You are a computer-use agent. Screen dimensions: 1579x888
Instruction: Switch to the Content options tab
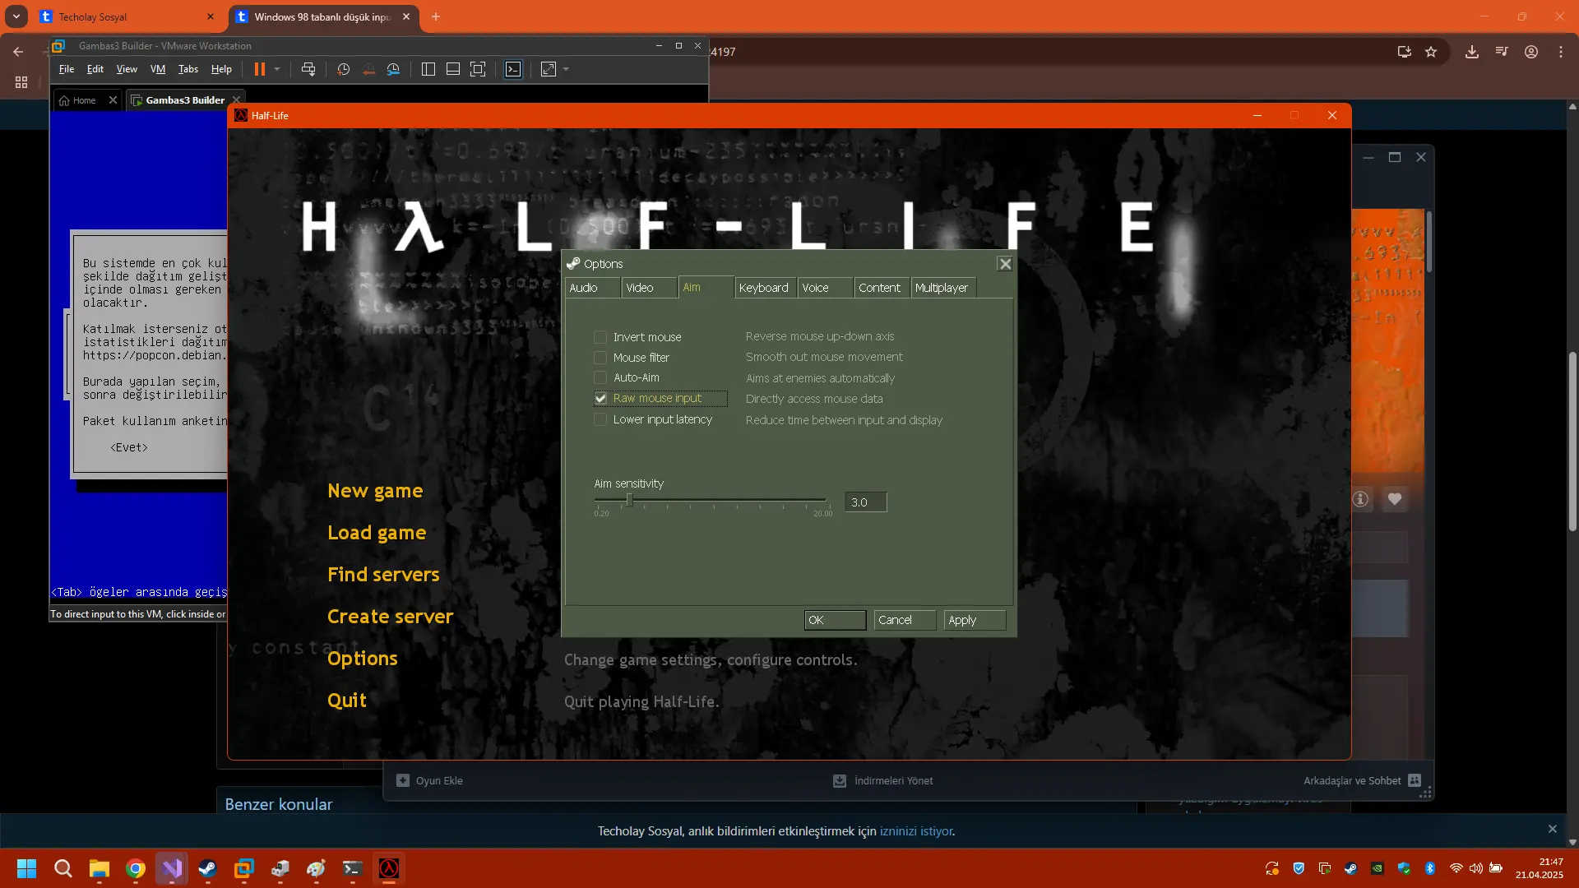tap(882, 288)
